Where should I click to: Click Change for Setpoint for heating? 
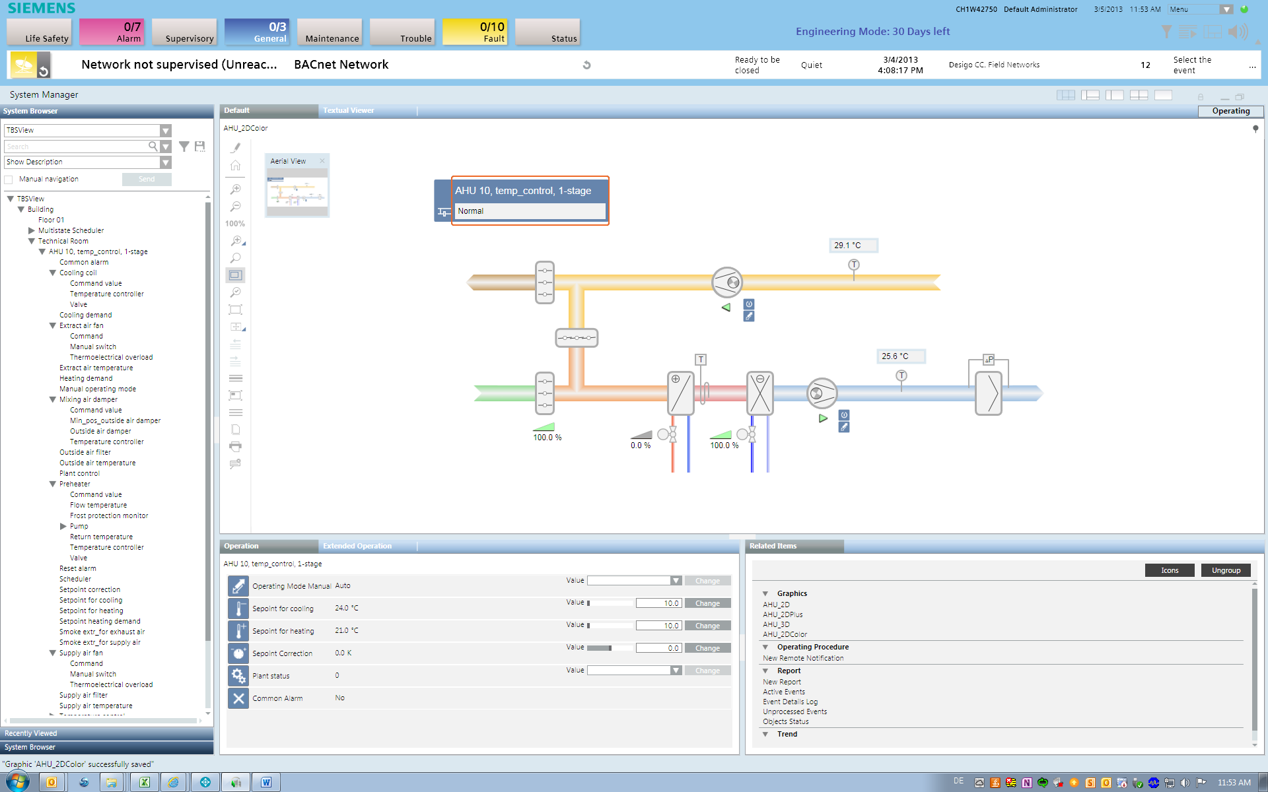point(707,626)
